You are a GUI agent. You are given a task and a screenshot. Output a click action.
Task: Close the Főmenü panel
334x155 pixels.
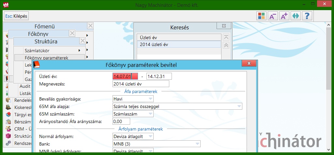90,26
